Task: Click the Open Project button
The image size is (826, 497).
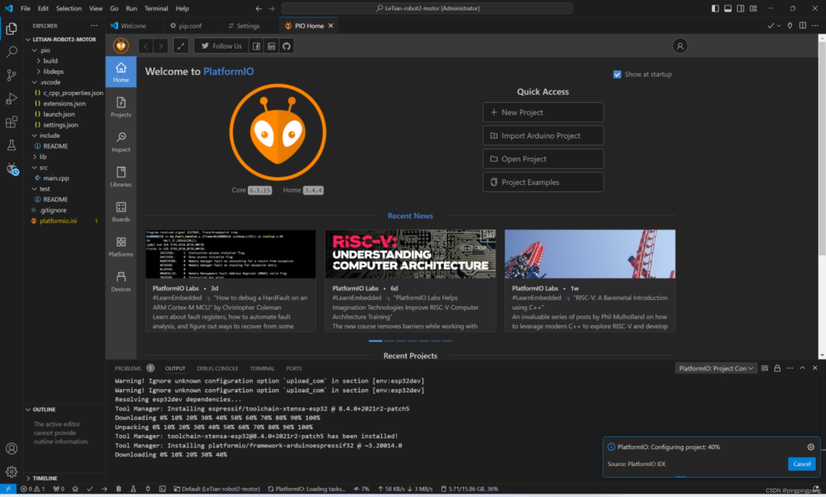Action: [543, 159]
